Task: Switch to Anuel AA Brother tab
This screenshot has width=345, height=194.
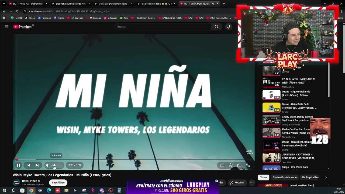Action: (x=28, y=4)
